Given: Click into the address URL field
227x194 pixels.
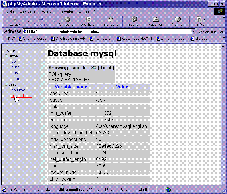Looking at the screenshot, I should (x=109, y=31).
